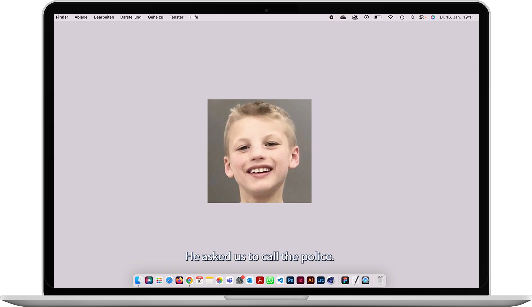Open the Wi-Fi menu
The width and height of the screenshot is (532, 307).
tap(390, 17)
